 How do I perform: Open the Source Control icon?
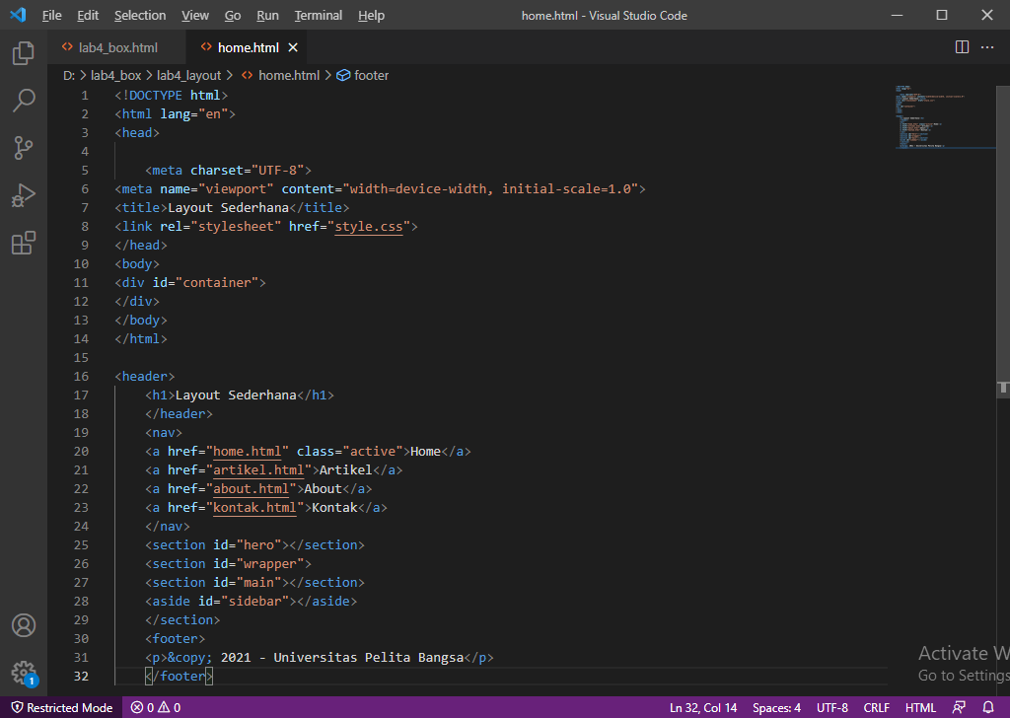(x=24, y=148)
